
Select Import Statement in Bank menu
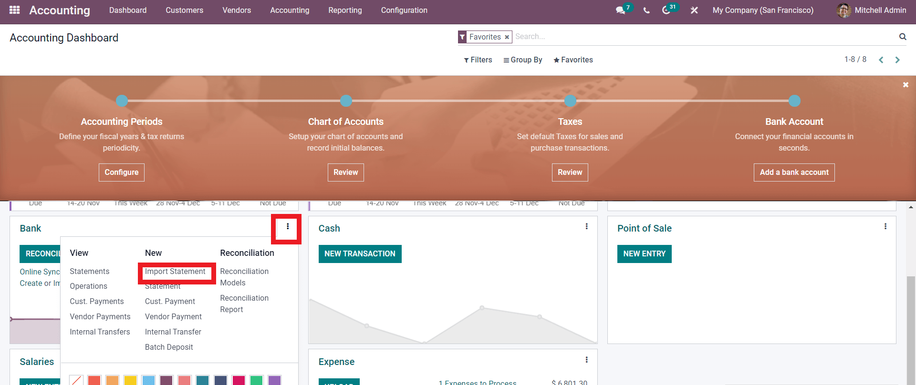(x=175, y=272)
